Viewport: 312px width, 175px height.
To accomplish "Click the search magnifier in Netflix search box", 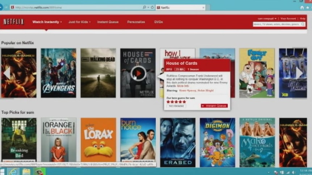I will pos(303,24).
